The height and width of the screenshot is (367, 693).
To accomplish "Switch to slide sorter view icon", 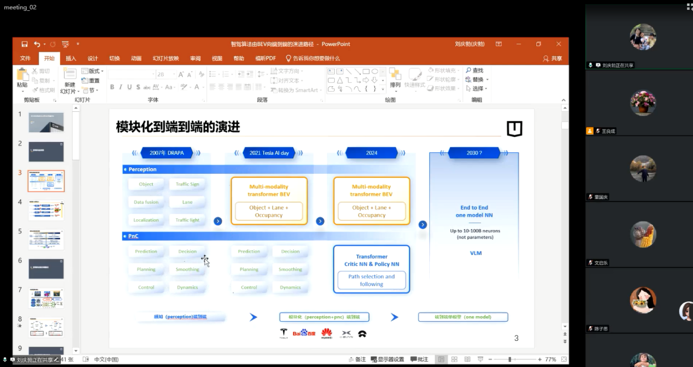I will coord(454,359).
